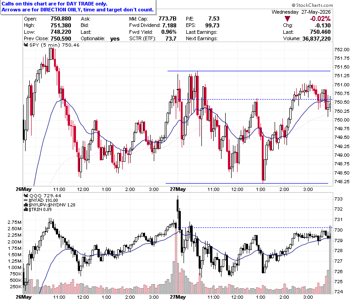Click the red down-arrow change indicator
This screenshot has height=301, width=357.
pyautogui.click(x=287, y=19)
